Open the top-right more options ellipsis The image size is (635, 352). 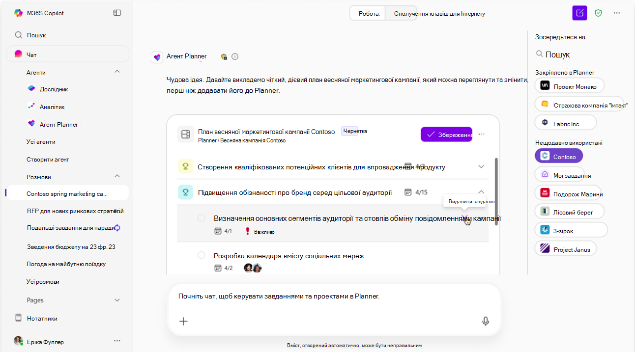(617, 13)
